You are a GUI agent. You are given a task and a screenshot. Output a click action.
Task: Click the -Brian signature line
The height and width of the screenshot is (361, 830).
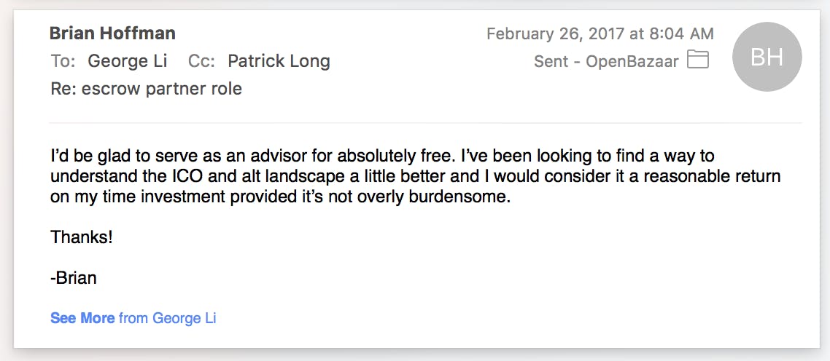74,277
